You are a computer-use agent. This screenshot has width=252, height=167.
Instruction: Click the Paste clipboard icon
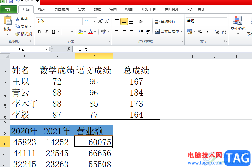coord(7,21)
